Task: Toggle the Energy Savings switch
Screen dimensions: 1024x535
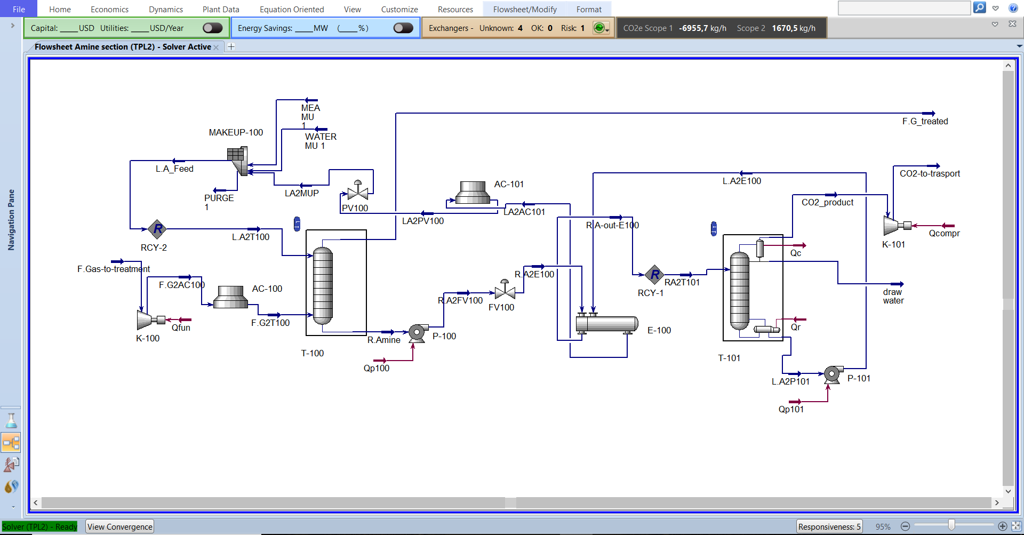Action: pos(403,28)
